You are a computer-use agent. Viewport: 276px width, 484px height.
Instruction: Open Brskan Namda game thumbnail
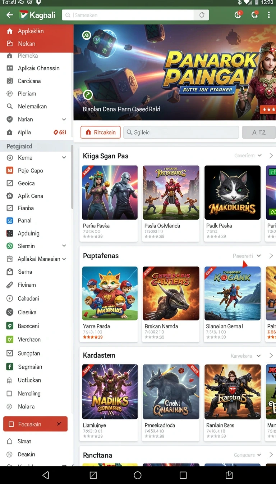click(x=171, y=293)
